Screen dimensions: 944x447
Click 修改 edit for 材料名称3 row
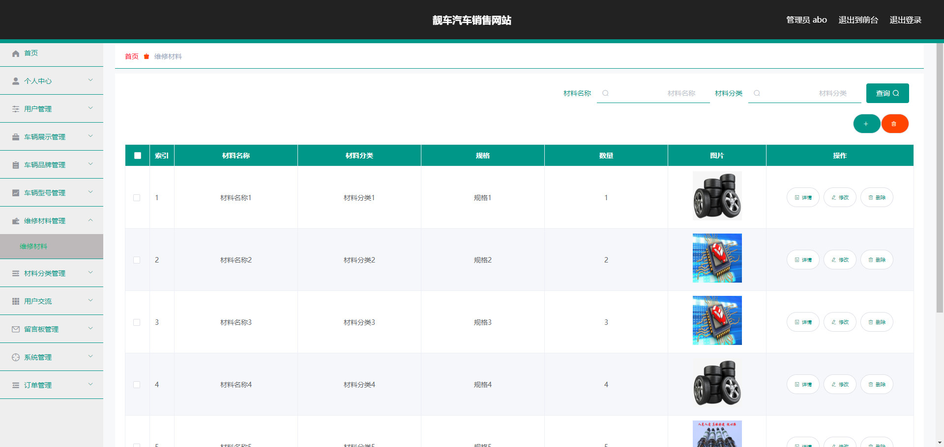pyautogui.click(x=840, y=322)
